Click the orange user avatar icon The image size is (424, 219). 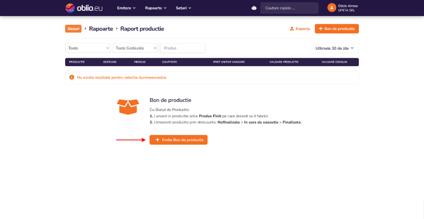(x=331, y=8)
